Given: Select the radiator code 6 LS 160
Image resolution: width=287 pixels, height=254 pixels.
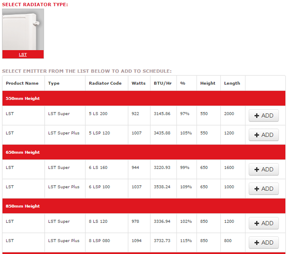Looking at the screenshot, I should (x=98, y=168).
